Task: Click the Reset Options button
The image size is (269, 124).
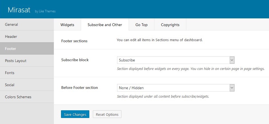Action: tap(107, 114)
